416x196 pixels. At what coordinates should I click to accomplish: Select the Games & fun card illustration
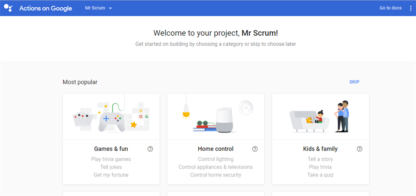click(111, 117)
